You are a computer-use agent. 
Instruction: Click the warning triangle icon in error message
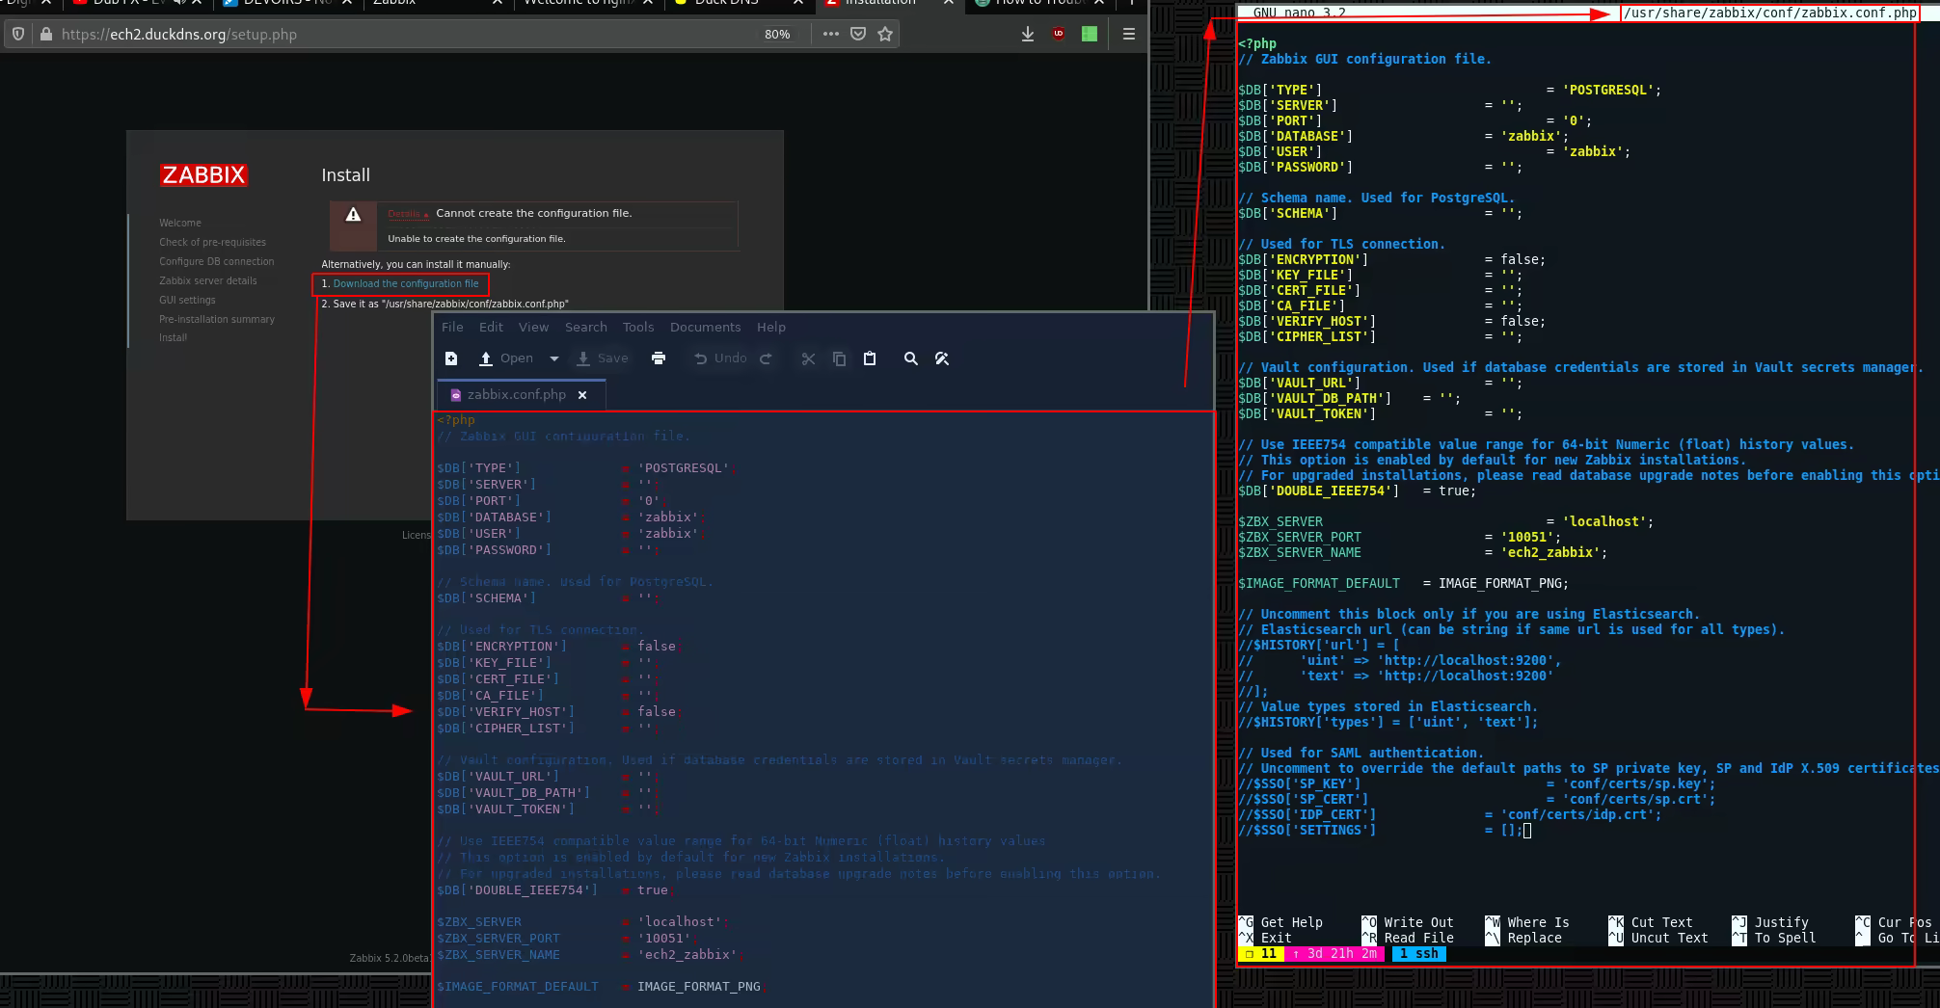click(353, 214)
